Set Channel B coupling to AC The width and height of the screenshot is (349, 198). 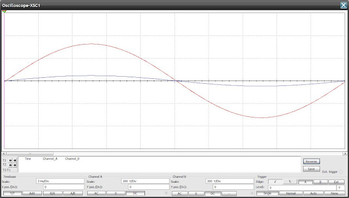179,194
